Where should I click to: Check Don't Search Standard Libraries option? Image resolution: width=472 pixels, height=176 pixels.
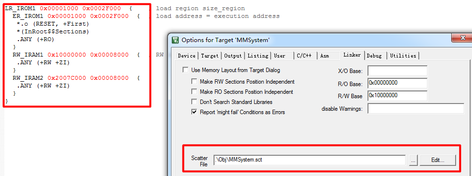pos(195,102)
